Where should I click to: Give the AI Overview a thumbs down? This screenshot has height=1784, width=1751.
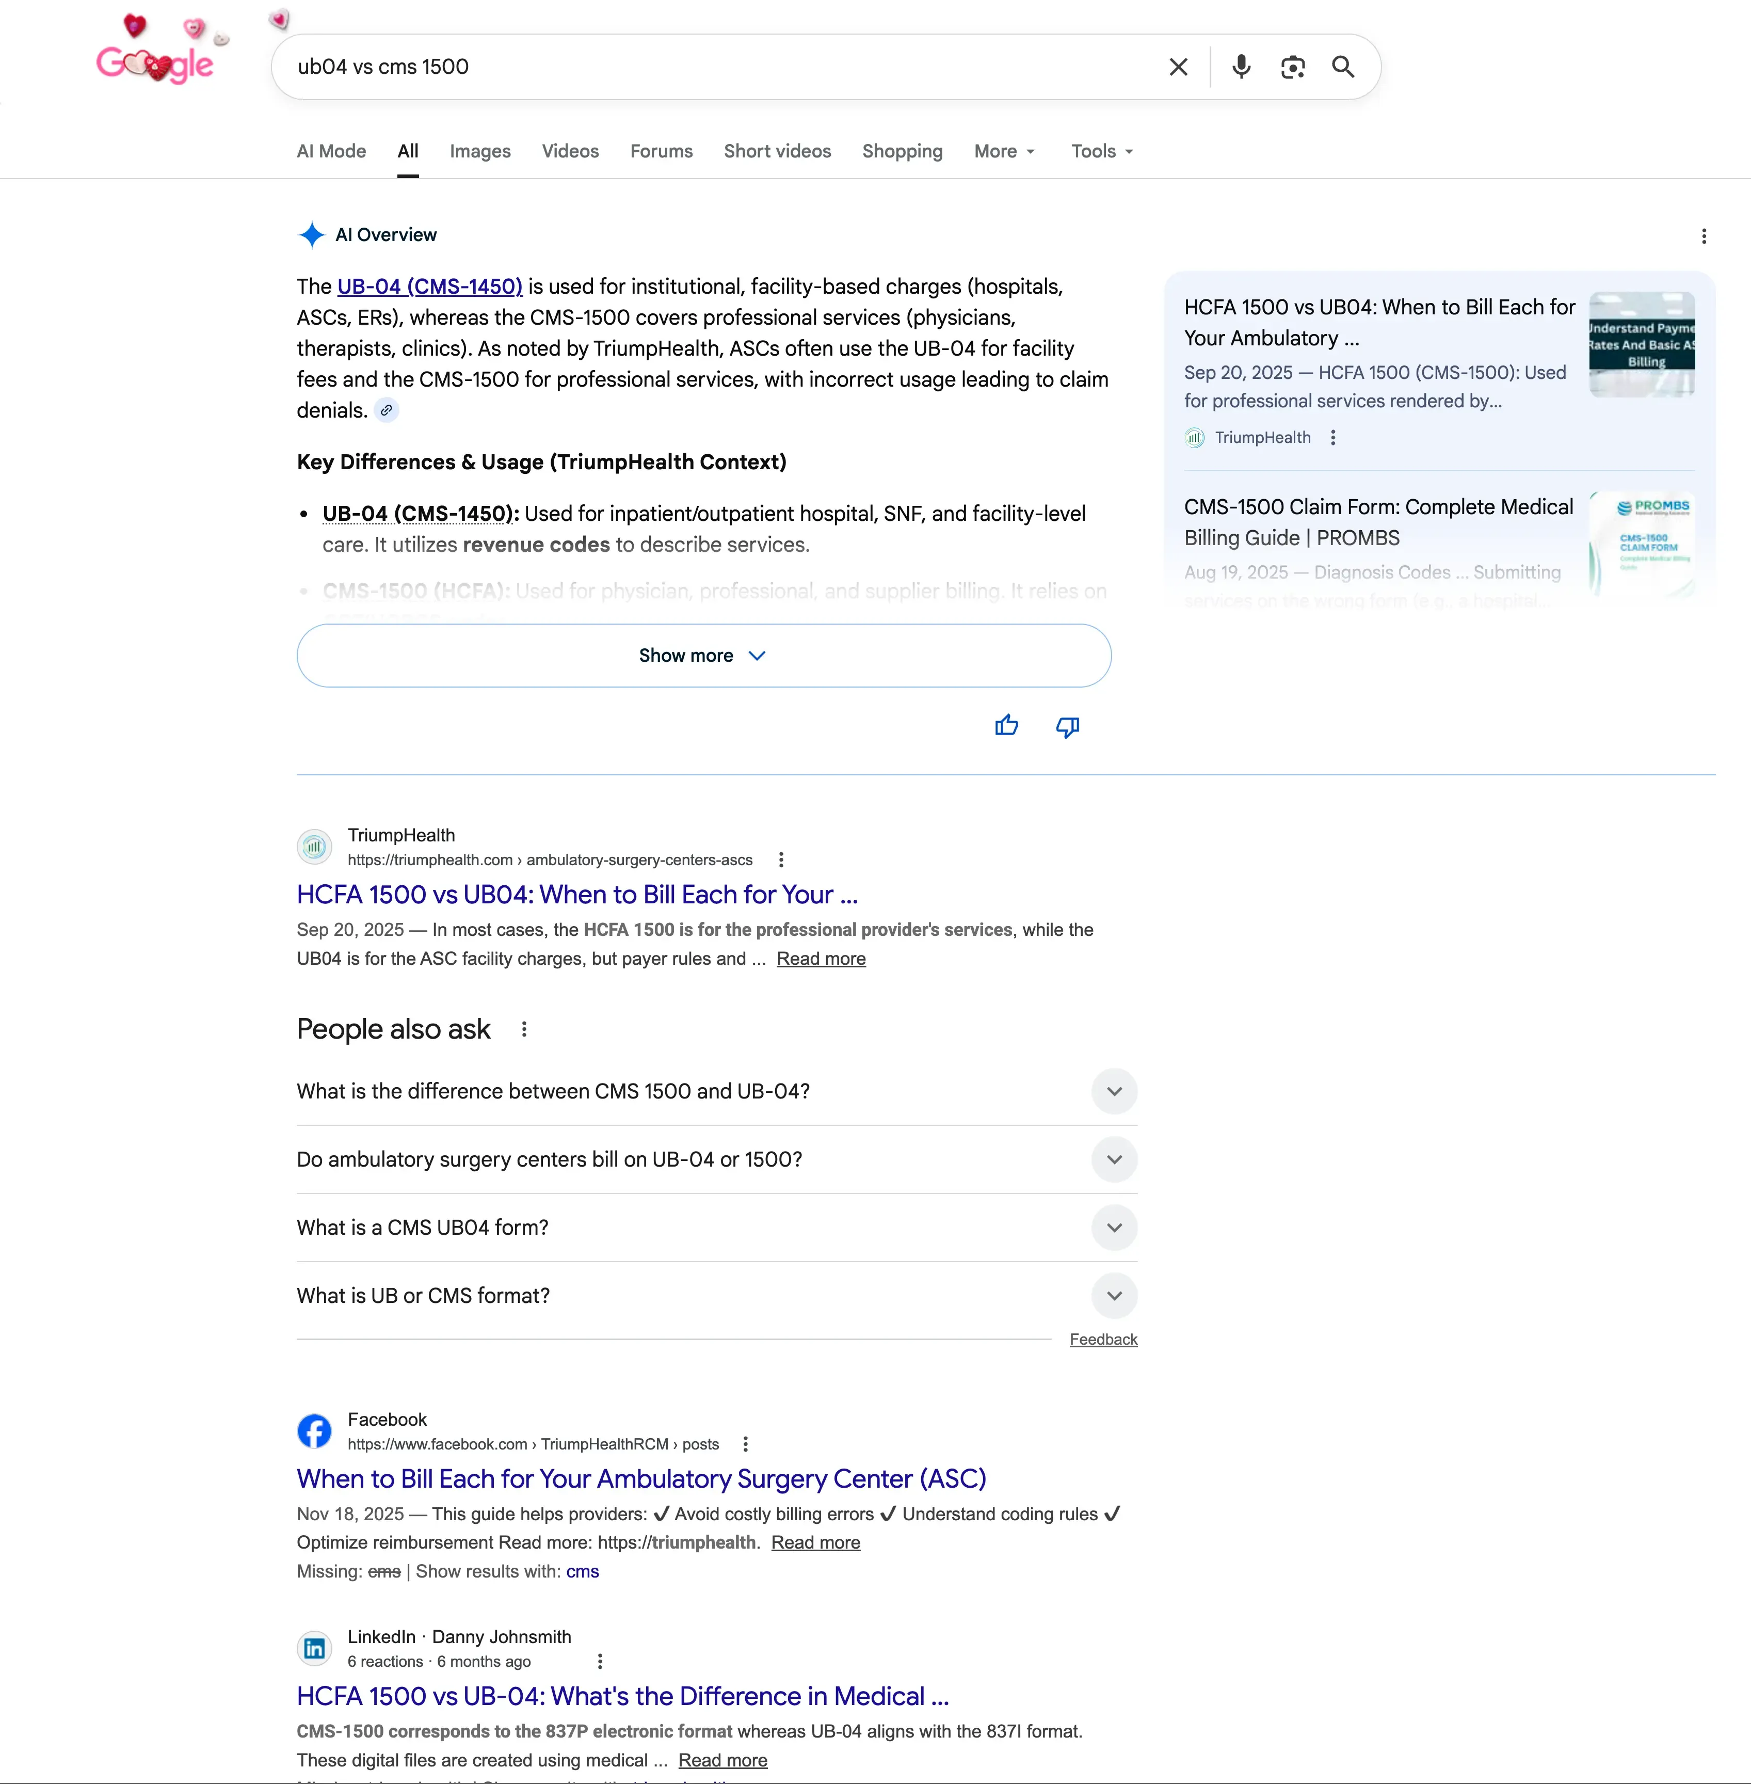tap(1067, 727)
